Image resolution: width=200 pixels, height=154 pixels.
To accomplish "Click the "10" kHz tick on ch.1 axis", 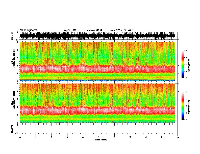I will pyautogui.click(x=17, y=42).
